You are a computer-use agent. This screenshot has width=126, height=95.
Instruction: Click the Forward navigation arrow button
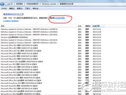[6, 4]
